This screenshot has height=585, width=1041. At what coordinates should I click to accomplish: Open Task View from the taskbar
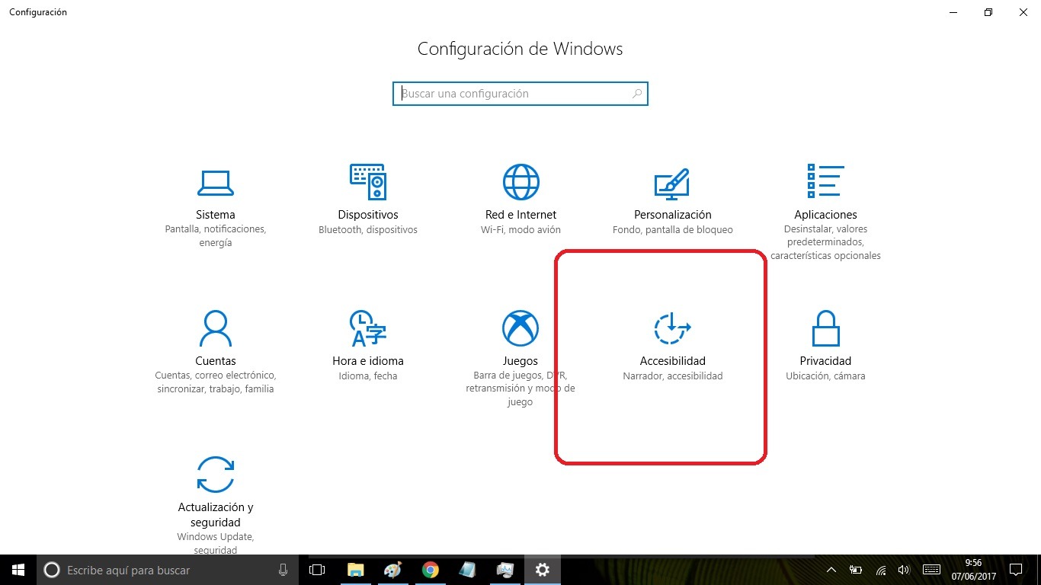coord(317,570)
